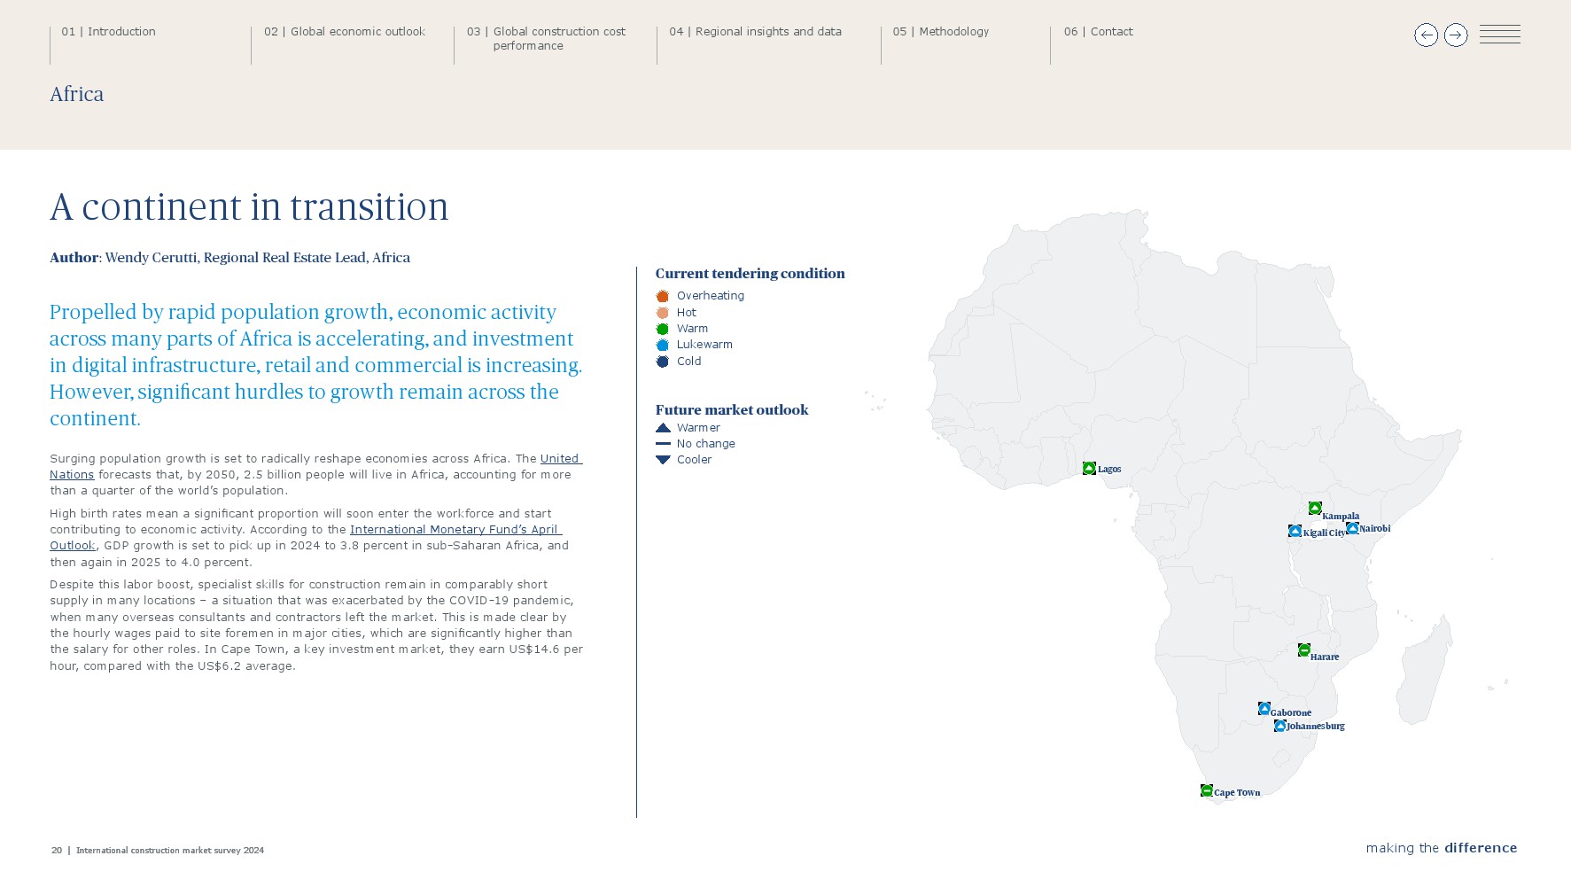Viewport: 1571px width, 879px height.
Task: Open the hamburger menu icon
Action: [x=1499, y=35]
